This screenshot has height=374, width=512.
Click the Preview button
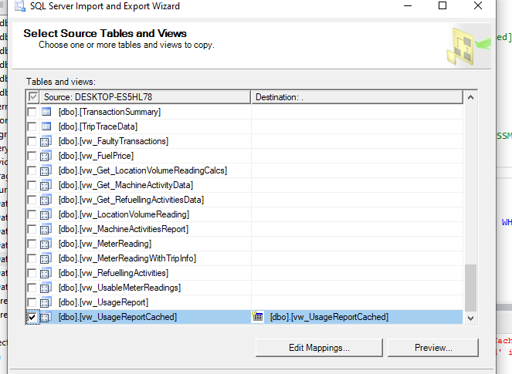(x=433, y=348)
